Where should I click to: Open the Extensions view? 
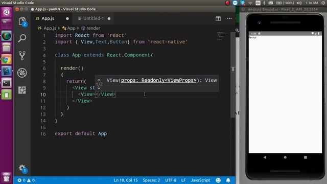[22, 90]
